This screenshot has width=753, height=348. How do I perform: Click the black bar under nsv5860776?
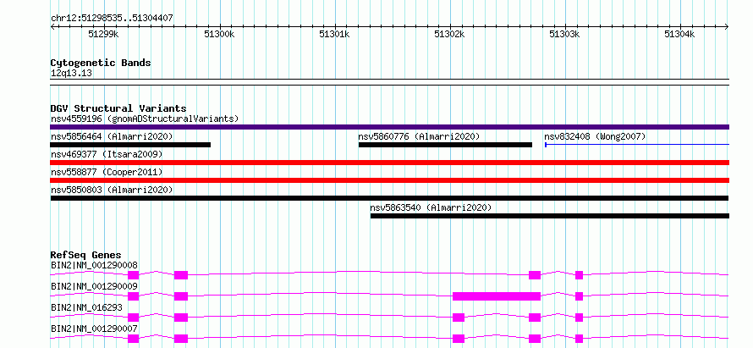(445, 145)
